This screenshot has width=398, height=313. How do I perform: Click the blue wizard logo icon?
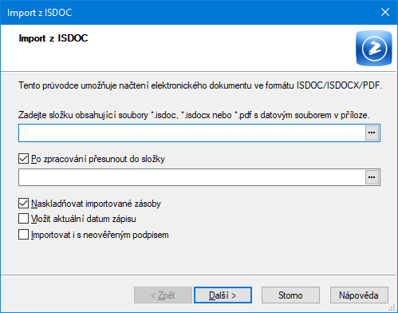pos(374,48)
